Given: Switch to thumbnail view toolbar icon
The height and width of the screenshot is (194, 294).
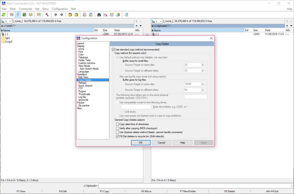Looking at the screenshot, I should click(x=24, y=15).
